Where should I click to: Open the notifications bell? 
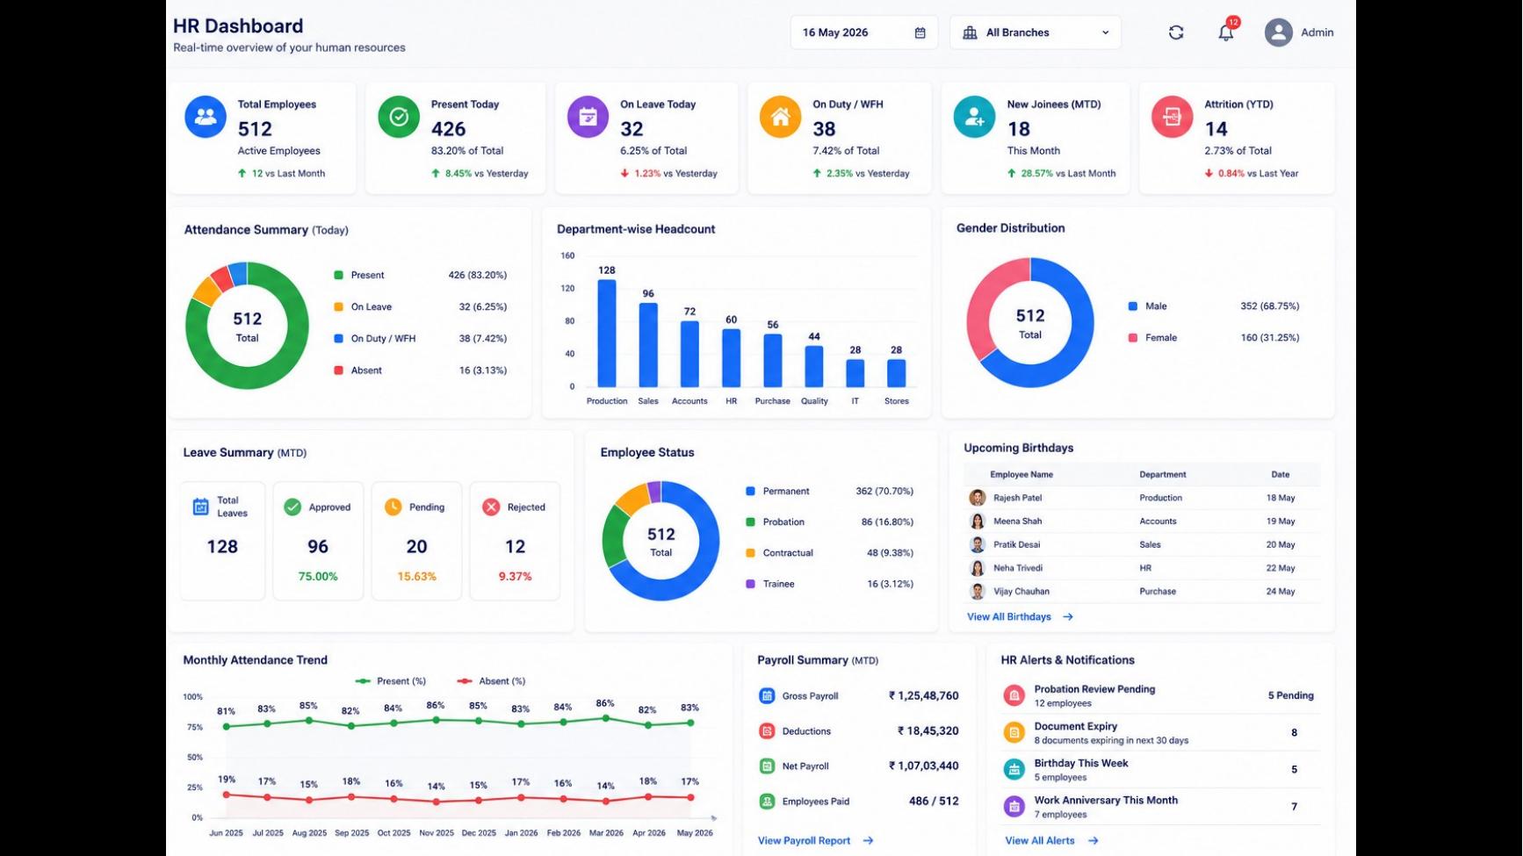pos(1226,32)
